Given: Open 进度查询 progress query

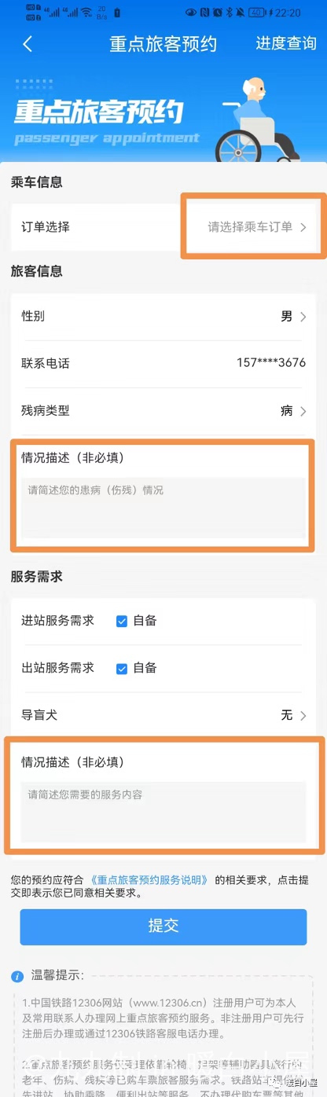Looking at the screenshot, I should pos(286,44).
